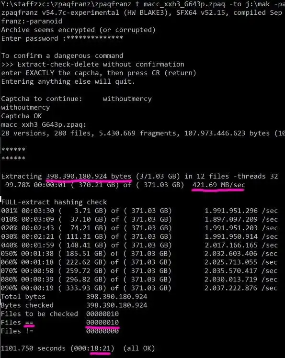Viewport: 285px width, 358px height.
Task: Click the 'Enter password' asterisks line
Action: 62,38
